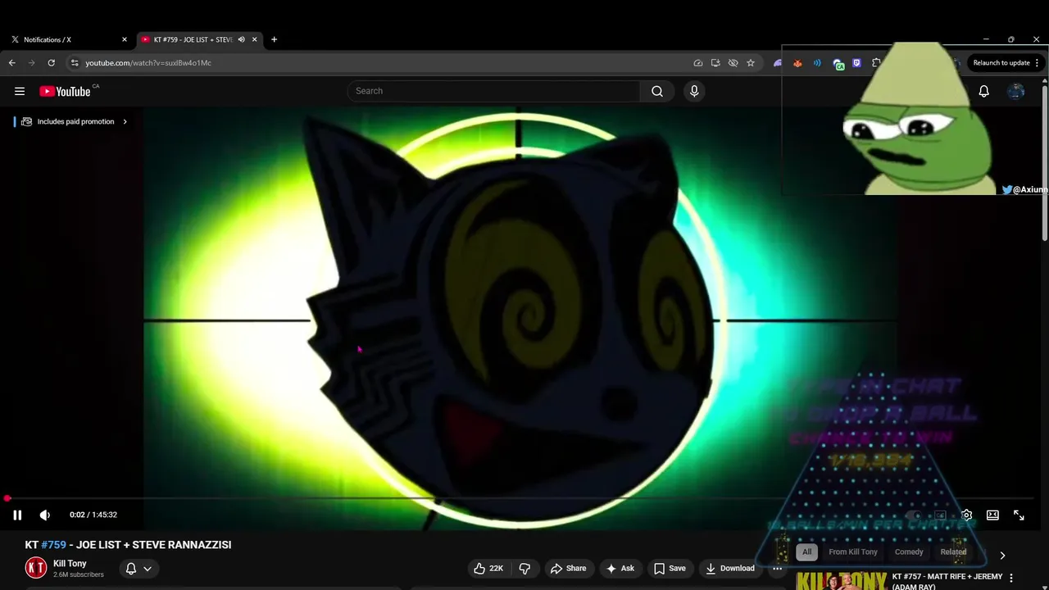Screen dimensions: 1049x590
Task: Show more filter chips with the arrow
Action: point(1001,556)
